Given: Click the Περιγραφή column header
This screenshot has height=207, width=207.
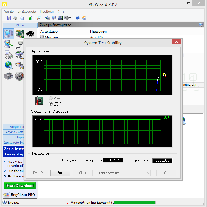Looking at the screenshot, I should click(x=146, y=31).
